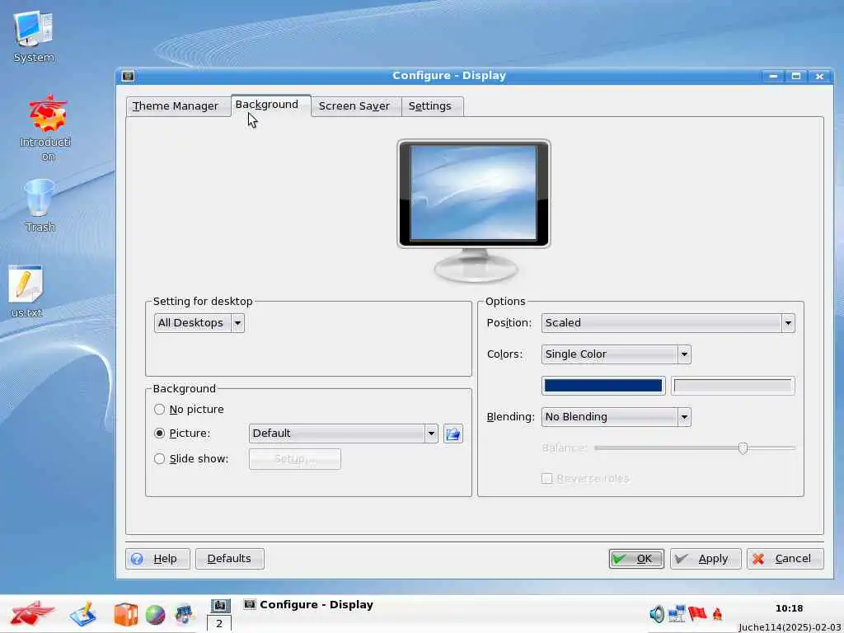Viewport: 844px width, 633px height.
Task: Open the Introduction desktop icon
Action: click(46, 128)
